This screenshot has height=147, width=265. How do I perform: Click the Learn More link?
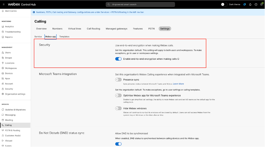(178, 84)
